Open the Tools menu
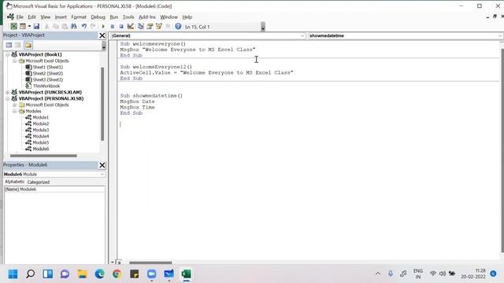The image size is (504, 283). pyautogui.click(x=128, y=17)
